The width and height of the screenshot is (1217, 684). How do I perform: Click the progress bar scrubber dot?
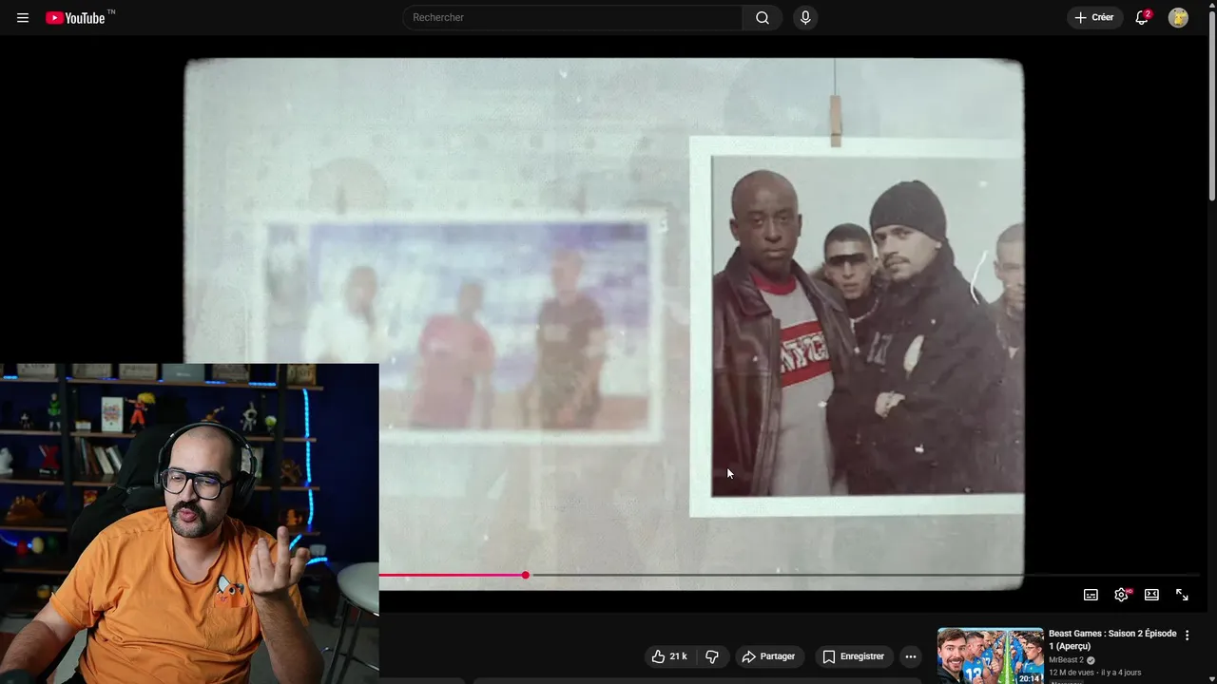coord(525,575)
